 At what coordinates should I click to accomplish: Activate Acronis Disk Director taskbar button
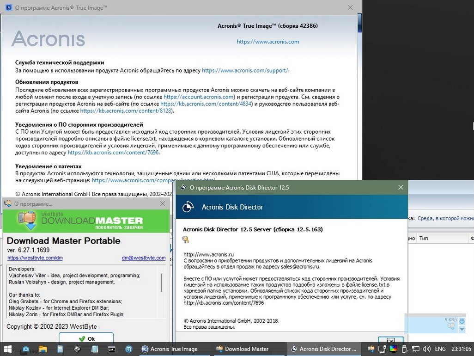[x=323, y=349]
